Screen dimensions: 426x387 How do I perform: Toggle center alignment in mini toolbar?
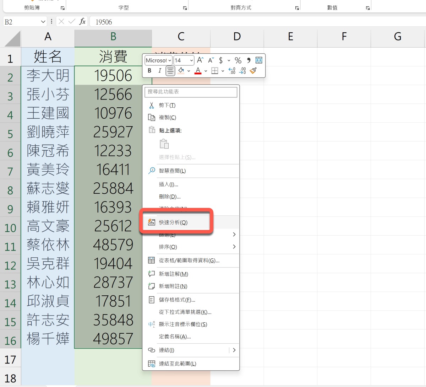pyautogui.click(x=170, y=71)
